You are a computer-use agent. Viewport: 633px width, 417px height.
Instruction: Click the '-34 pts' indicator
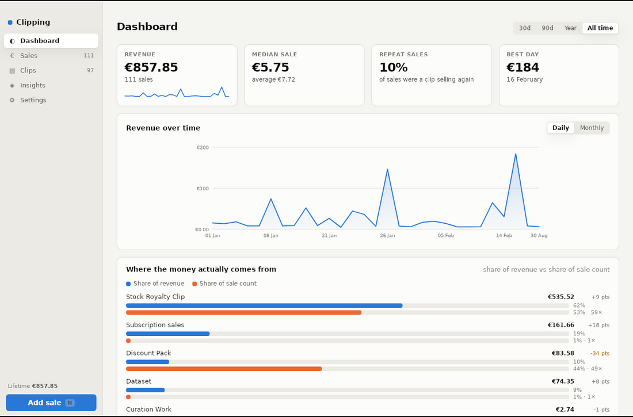[600, 354]
